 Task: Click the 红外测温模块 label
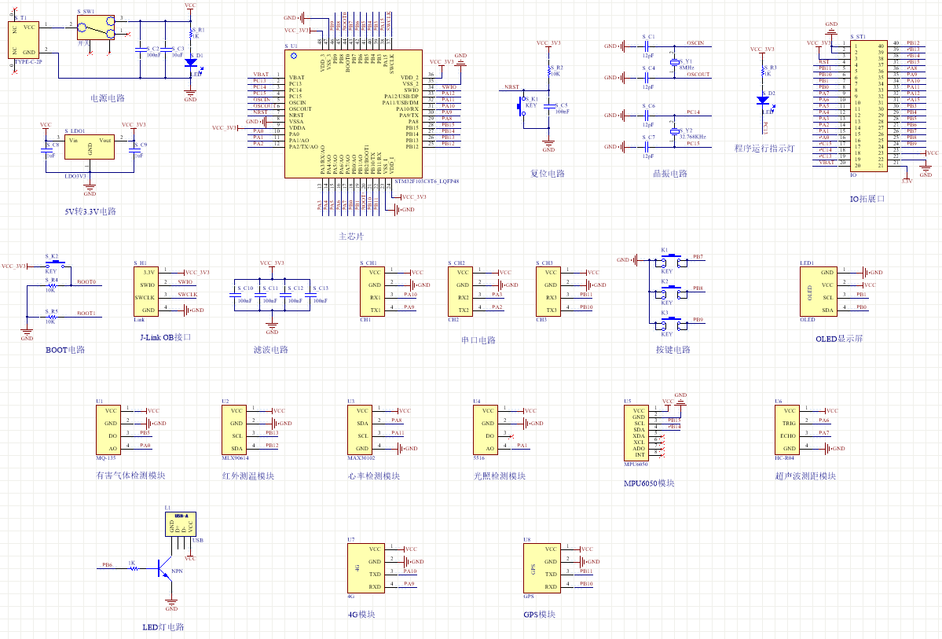point(248,476)
